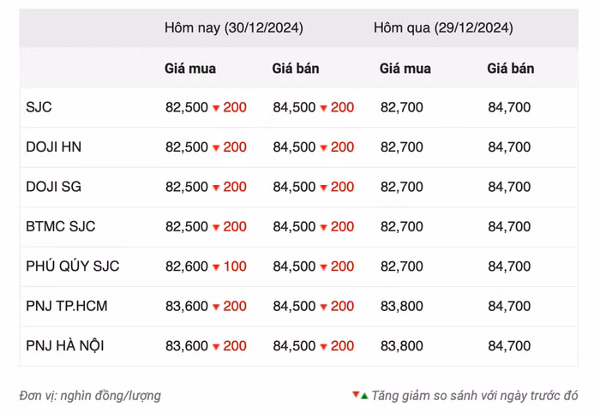Click the 82,600 buy price for PHÚ QUÝ SJC
The width and height of the screenshot is (600, 413).
click(186, 266)
